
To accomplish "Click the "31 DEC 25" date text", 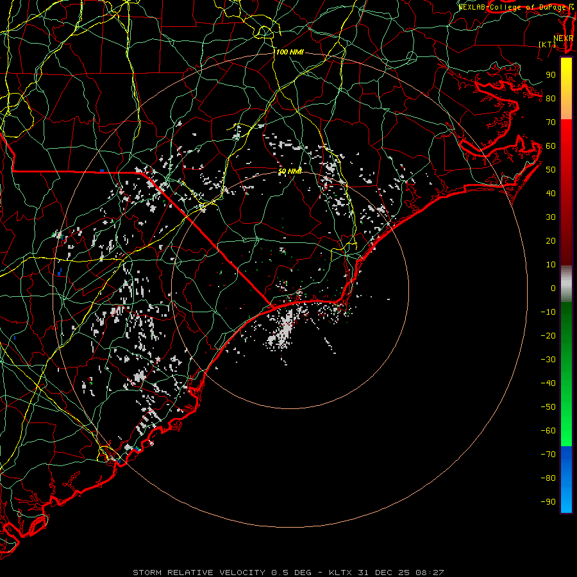I will 383,573.
